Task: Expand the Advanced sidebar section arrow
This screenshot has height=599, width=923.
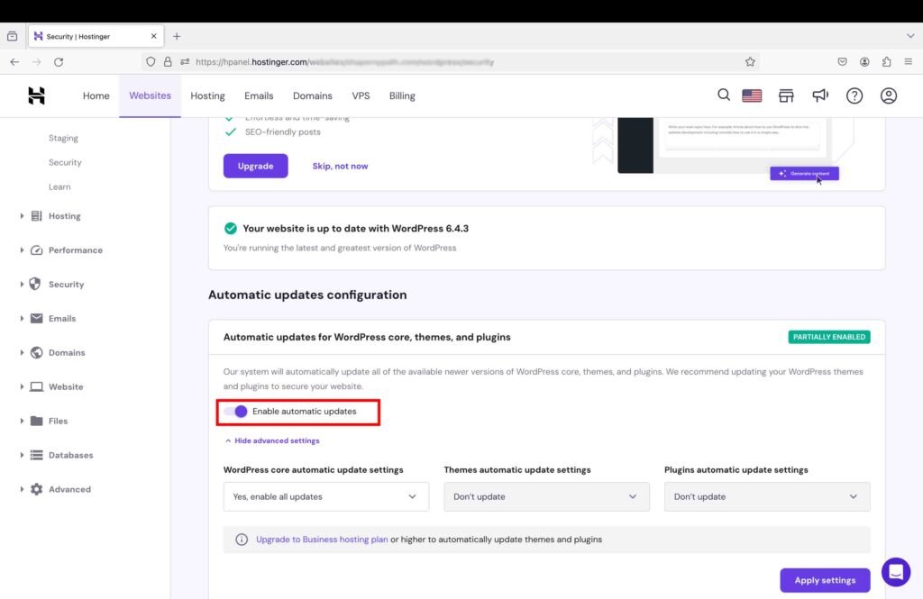Action: coord(22,489)
